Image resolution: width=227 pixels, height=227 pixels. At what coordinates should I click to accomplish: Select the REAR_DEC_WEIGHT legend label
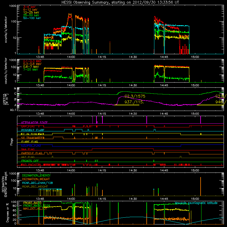pyautogui.click(x=35, y=187)
